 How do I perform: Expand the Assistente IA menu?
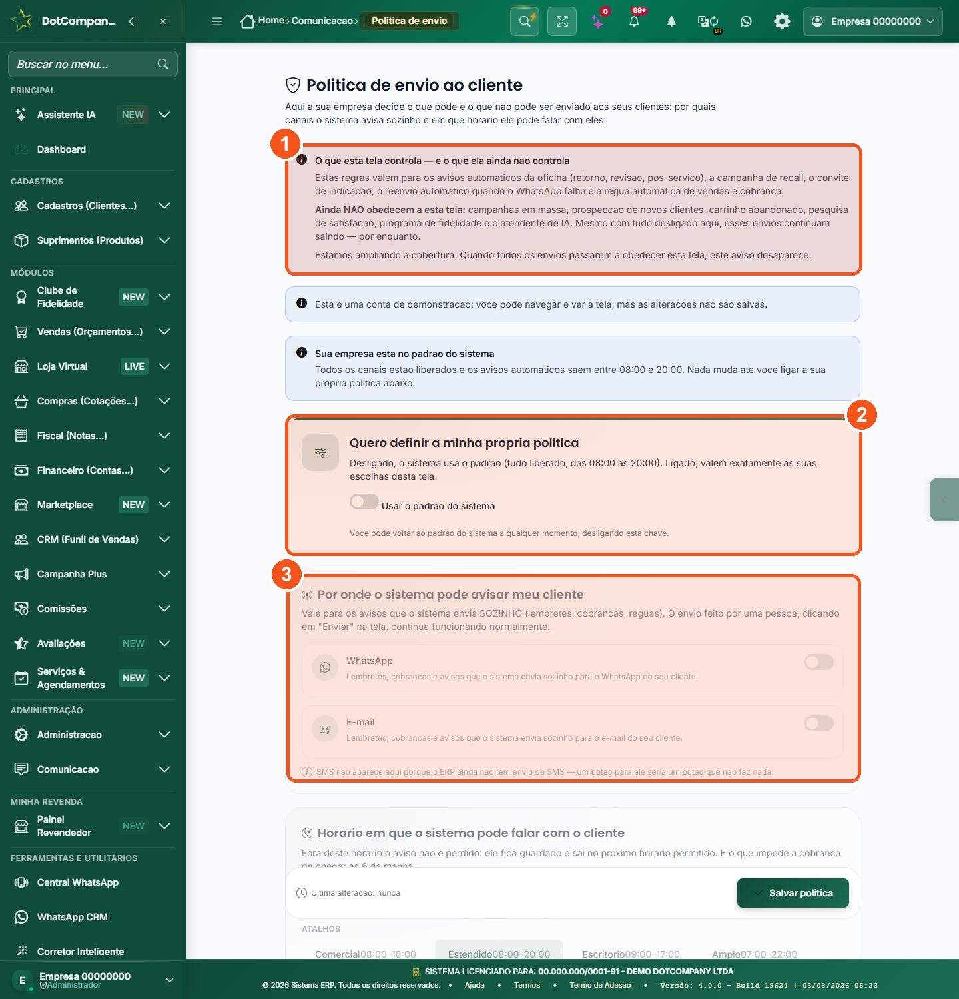pos(164,115)
